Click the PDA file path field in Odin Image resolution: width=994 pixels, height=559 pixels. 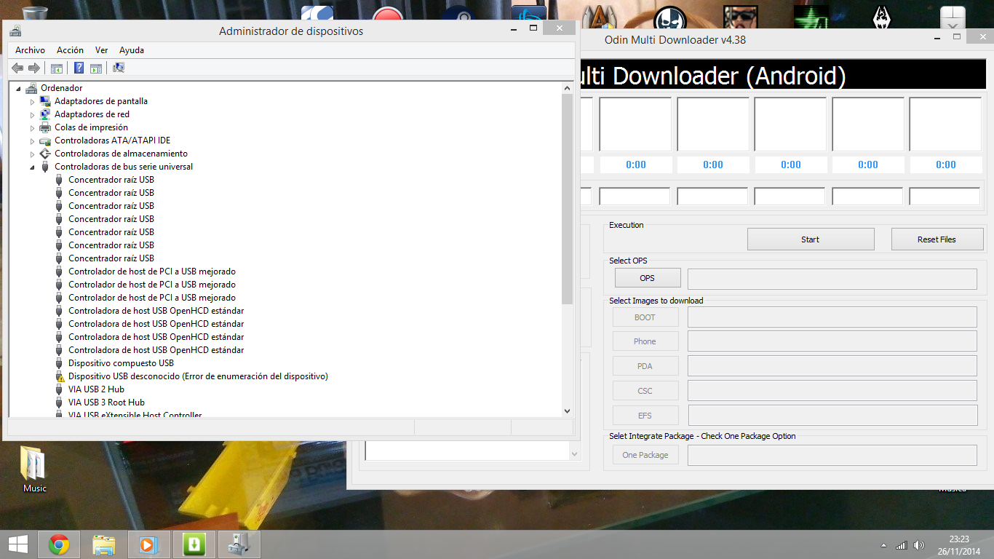pos(832,366)
